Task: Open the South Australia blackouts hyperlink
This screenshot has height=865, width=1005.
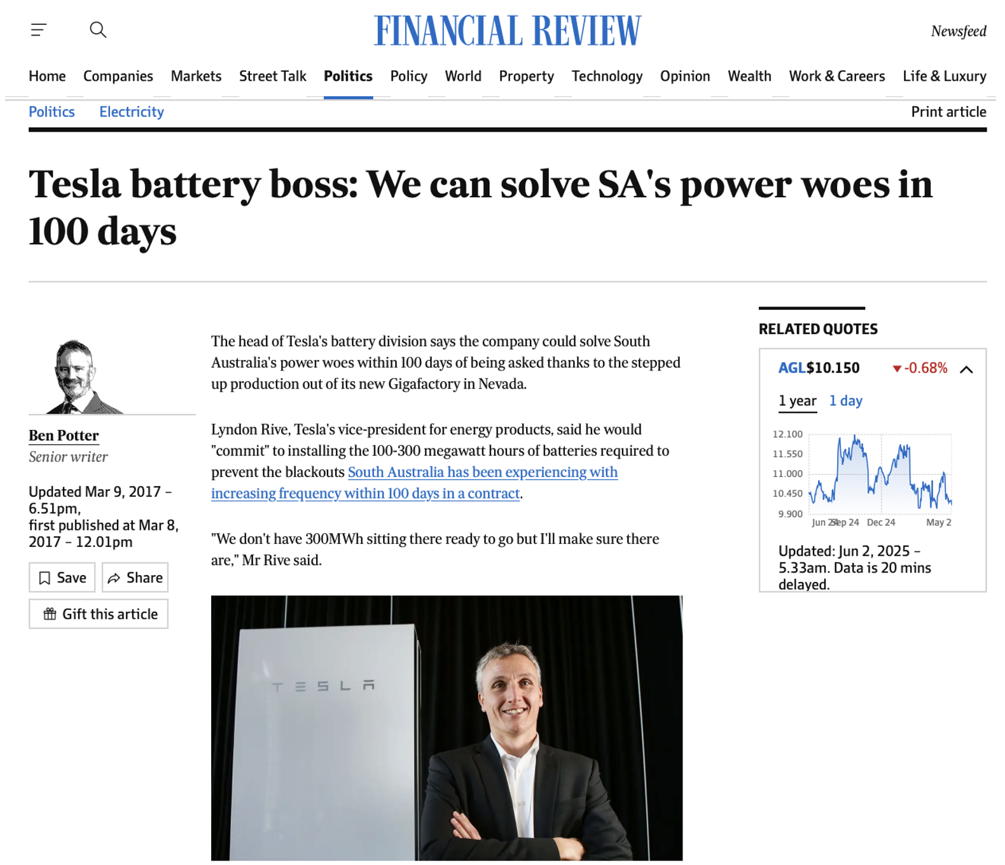Action: tap(414, 483)
